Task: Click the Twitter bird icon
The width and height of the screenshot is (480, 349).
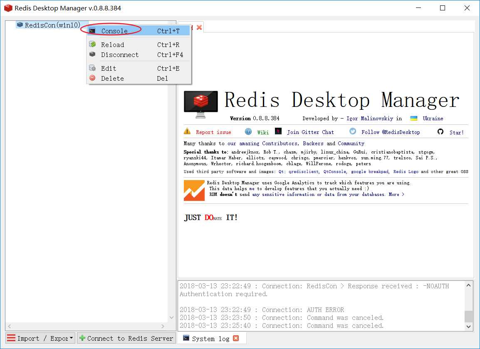Action: click(353, 131)
